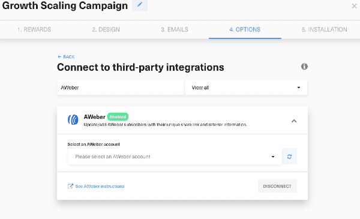The image size is (360, 219).
Task: Open the View all filter dropdown
Action: tap(246, 88)
